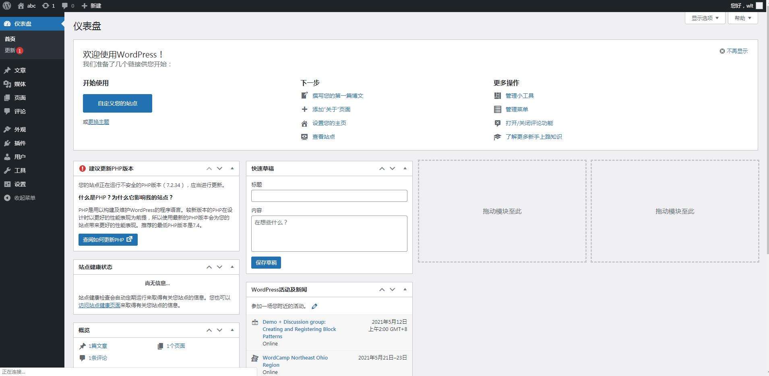Collapse the 建议更新PHP版本 widget
The height and width of the screenshot is (376, 769).
pos(232,168)
